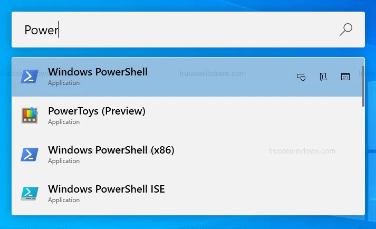The width and height of the screenshot is (376, 229).
Task: Open the containing folder of Windows PowerShell
Action: pos(323,77)
